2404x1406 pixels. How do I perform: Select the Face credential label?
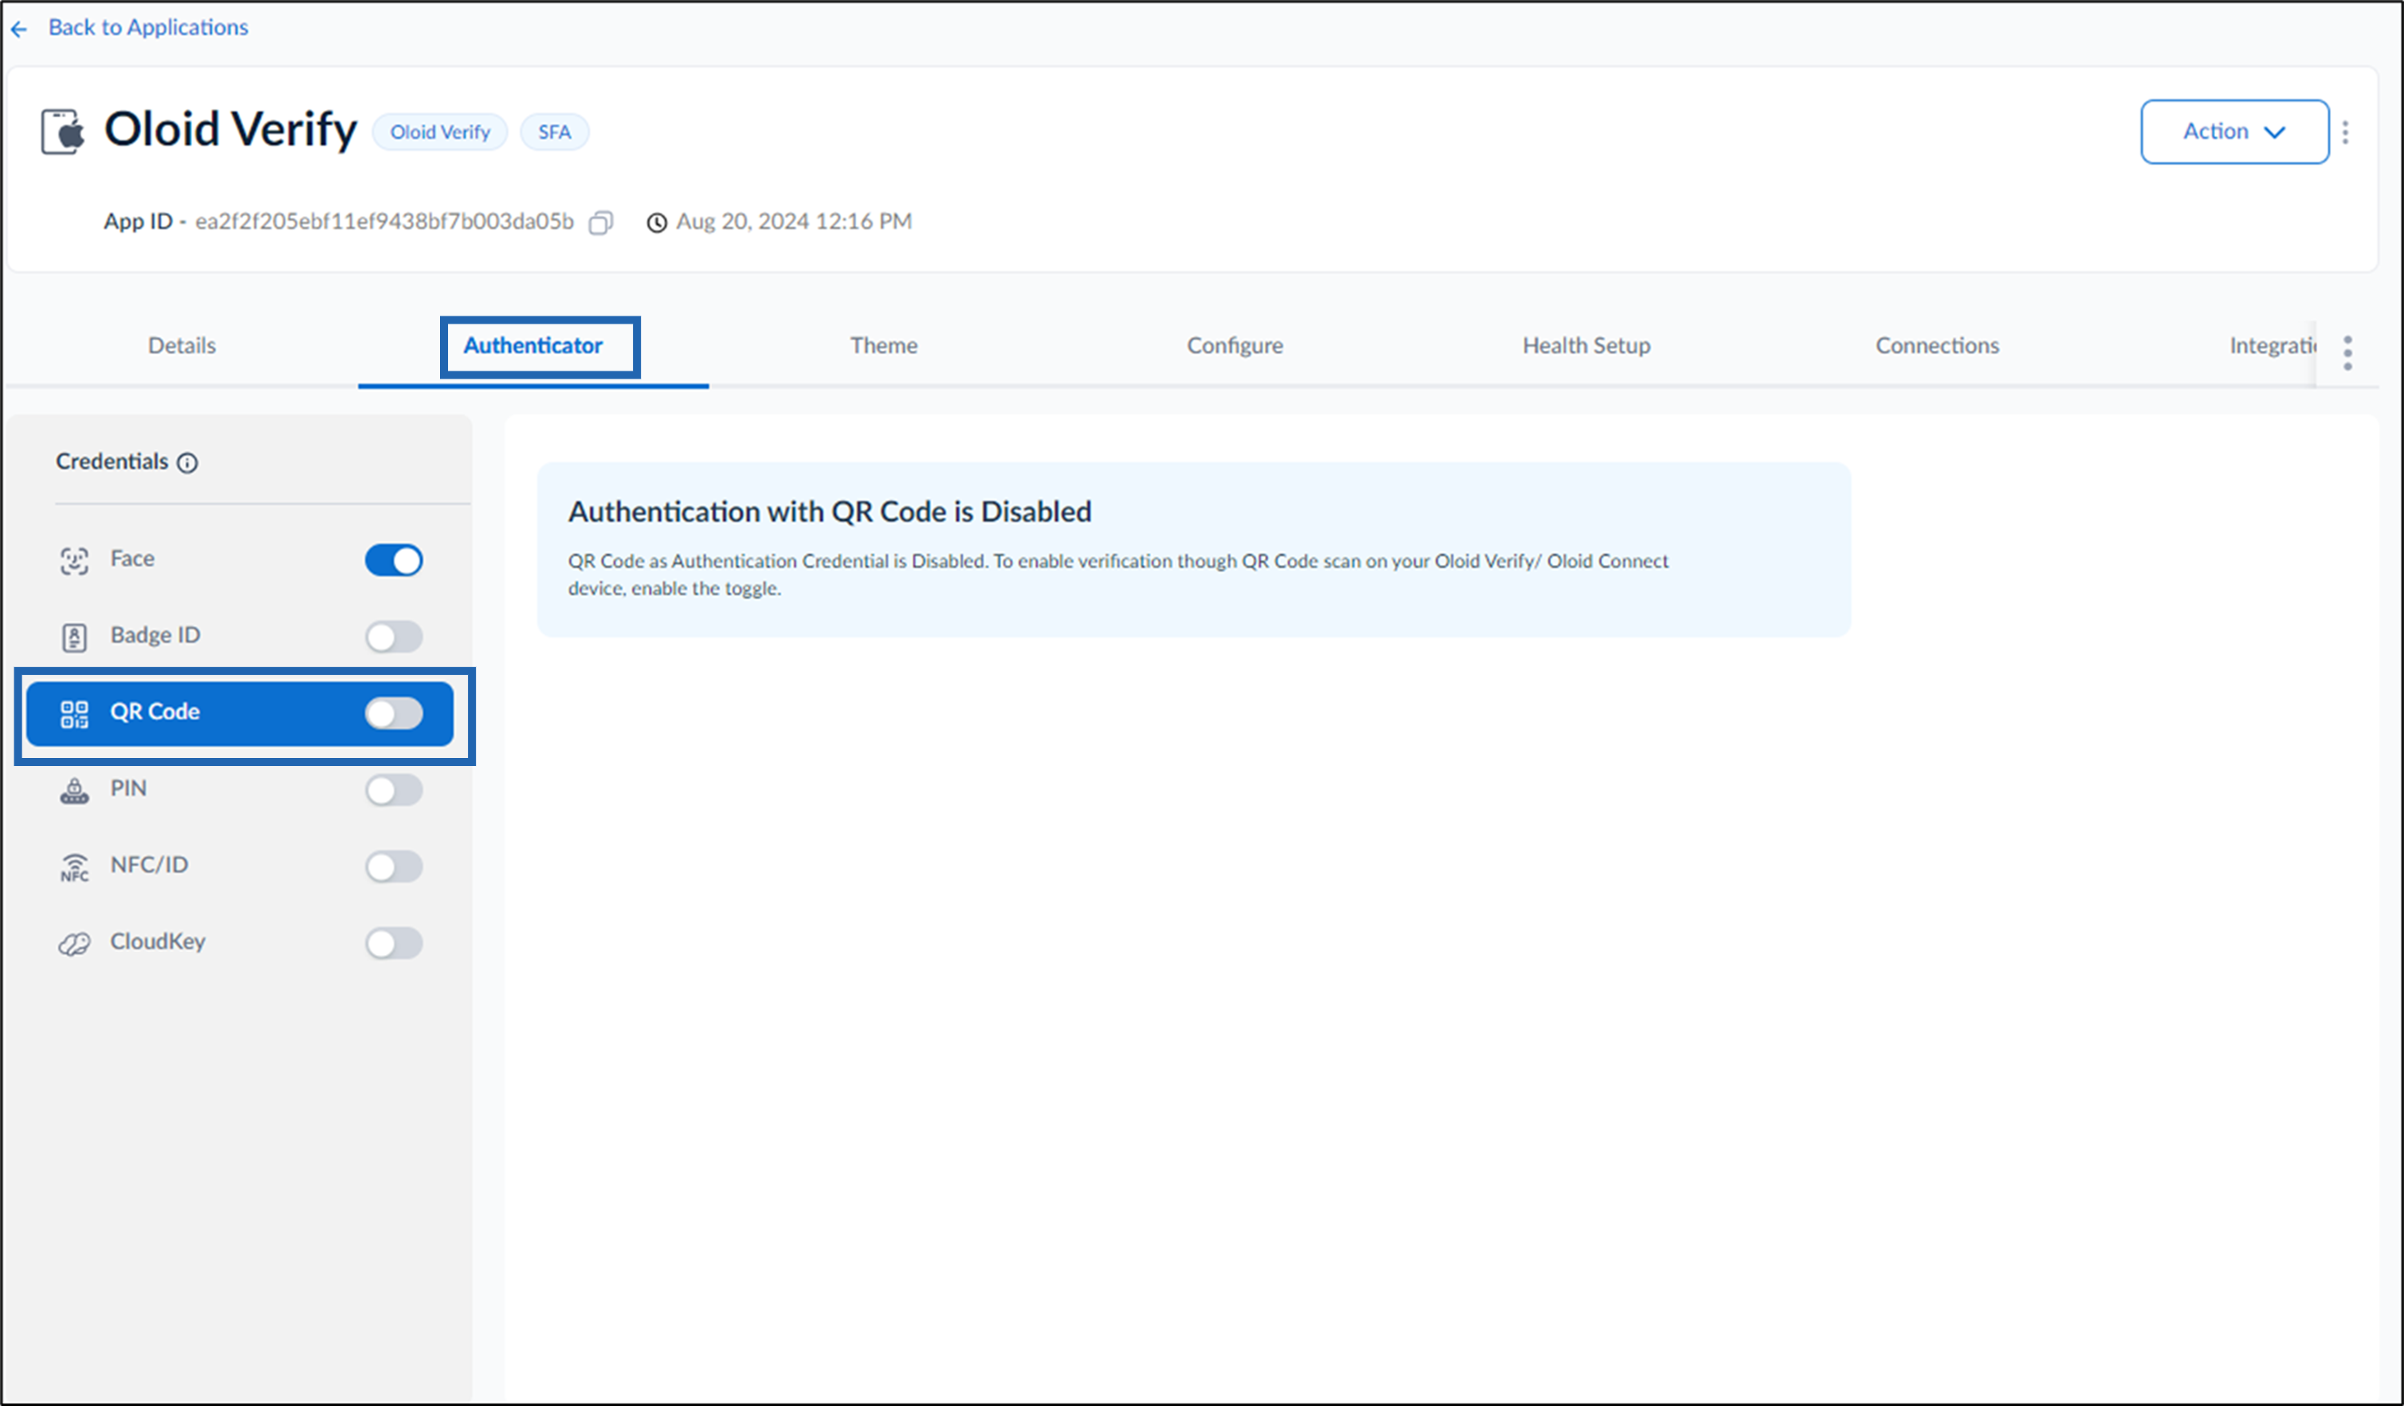pos(132,559)
